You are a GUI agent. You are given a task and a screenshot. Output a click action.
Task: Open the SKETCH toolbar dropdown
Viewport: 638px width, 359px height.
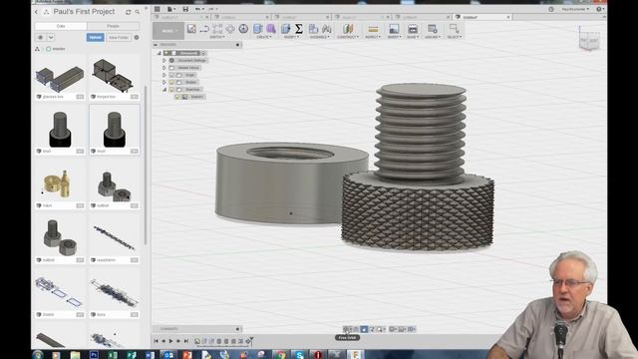pos(217,37)
